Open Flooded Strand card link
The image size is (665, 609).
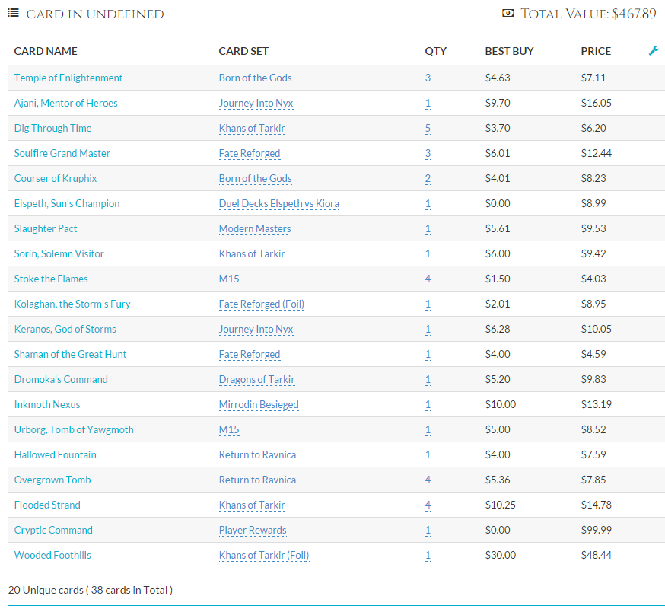tap(47, 505)
